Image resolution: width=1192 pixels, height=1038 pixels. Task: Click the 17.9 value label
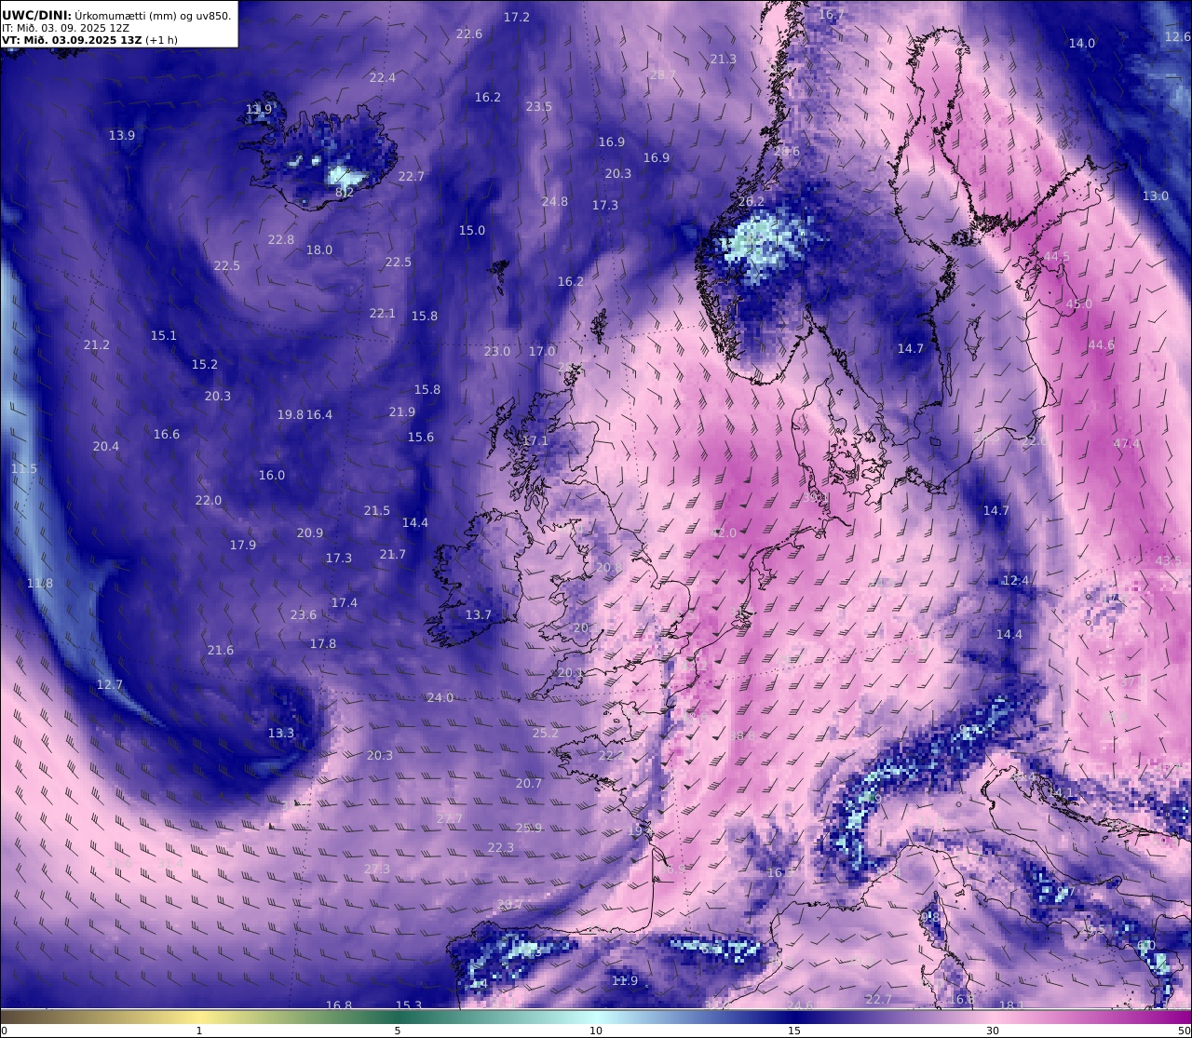pos(243,545)
